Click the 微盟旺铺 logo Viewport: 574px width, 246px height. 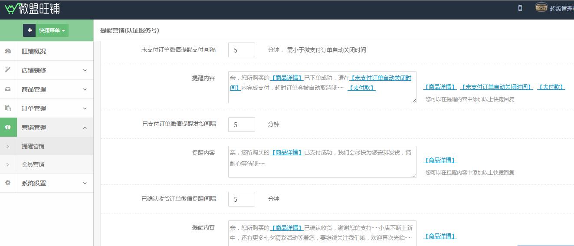pos(33,9)
